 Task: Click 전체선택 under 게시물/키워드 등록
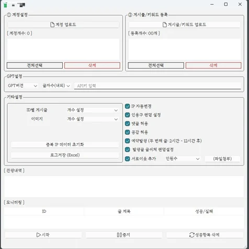(x=156, y=66)
